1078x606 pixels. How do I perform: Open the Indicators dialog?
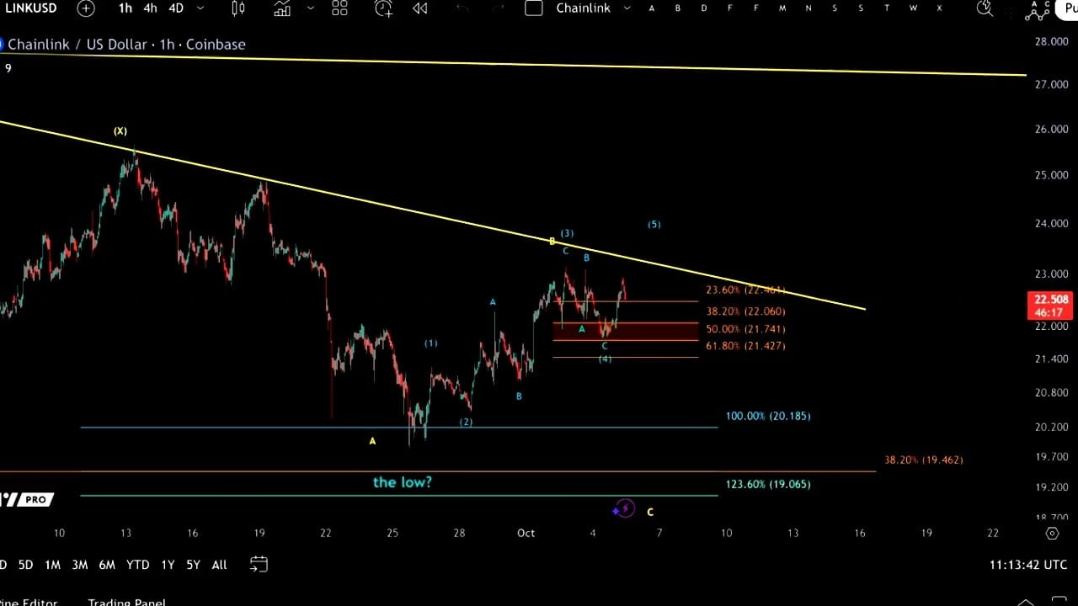282,8
